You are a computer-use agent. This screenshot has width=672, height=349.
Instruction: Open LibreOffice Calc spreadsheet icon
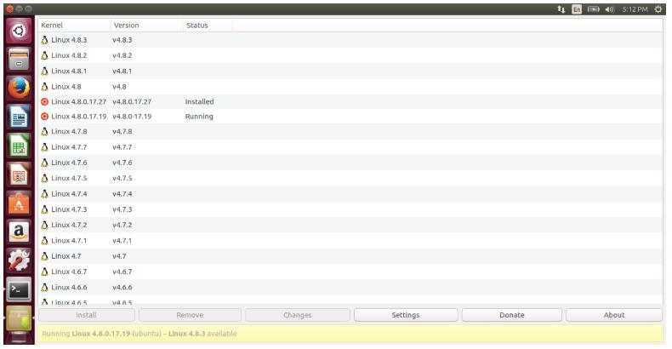19,146
